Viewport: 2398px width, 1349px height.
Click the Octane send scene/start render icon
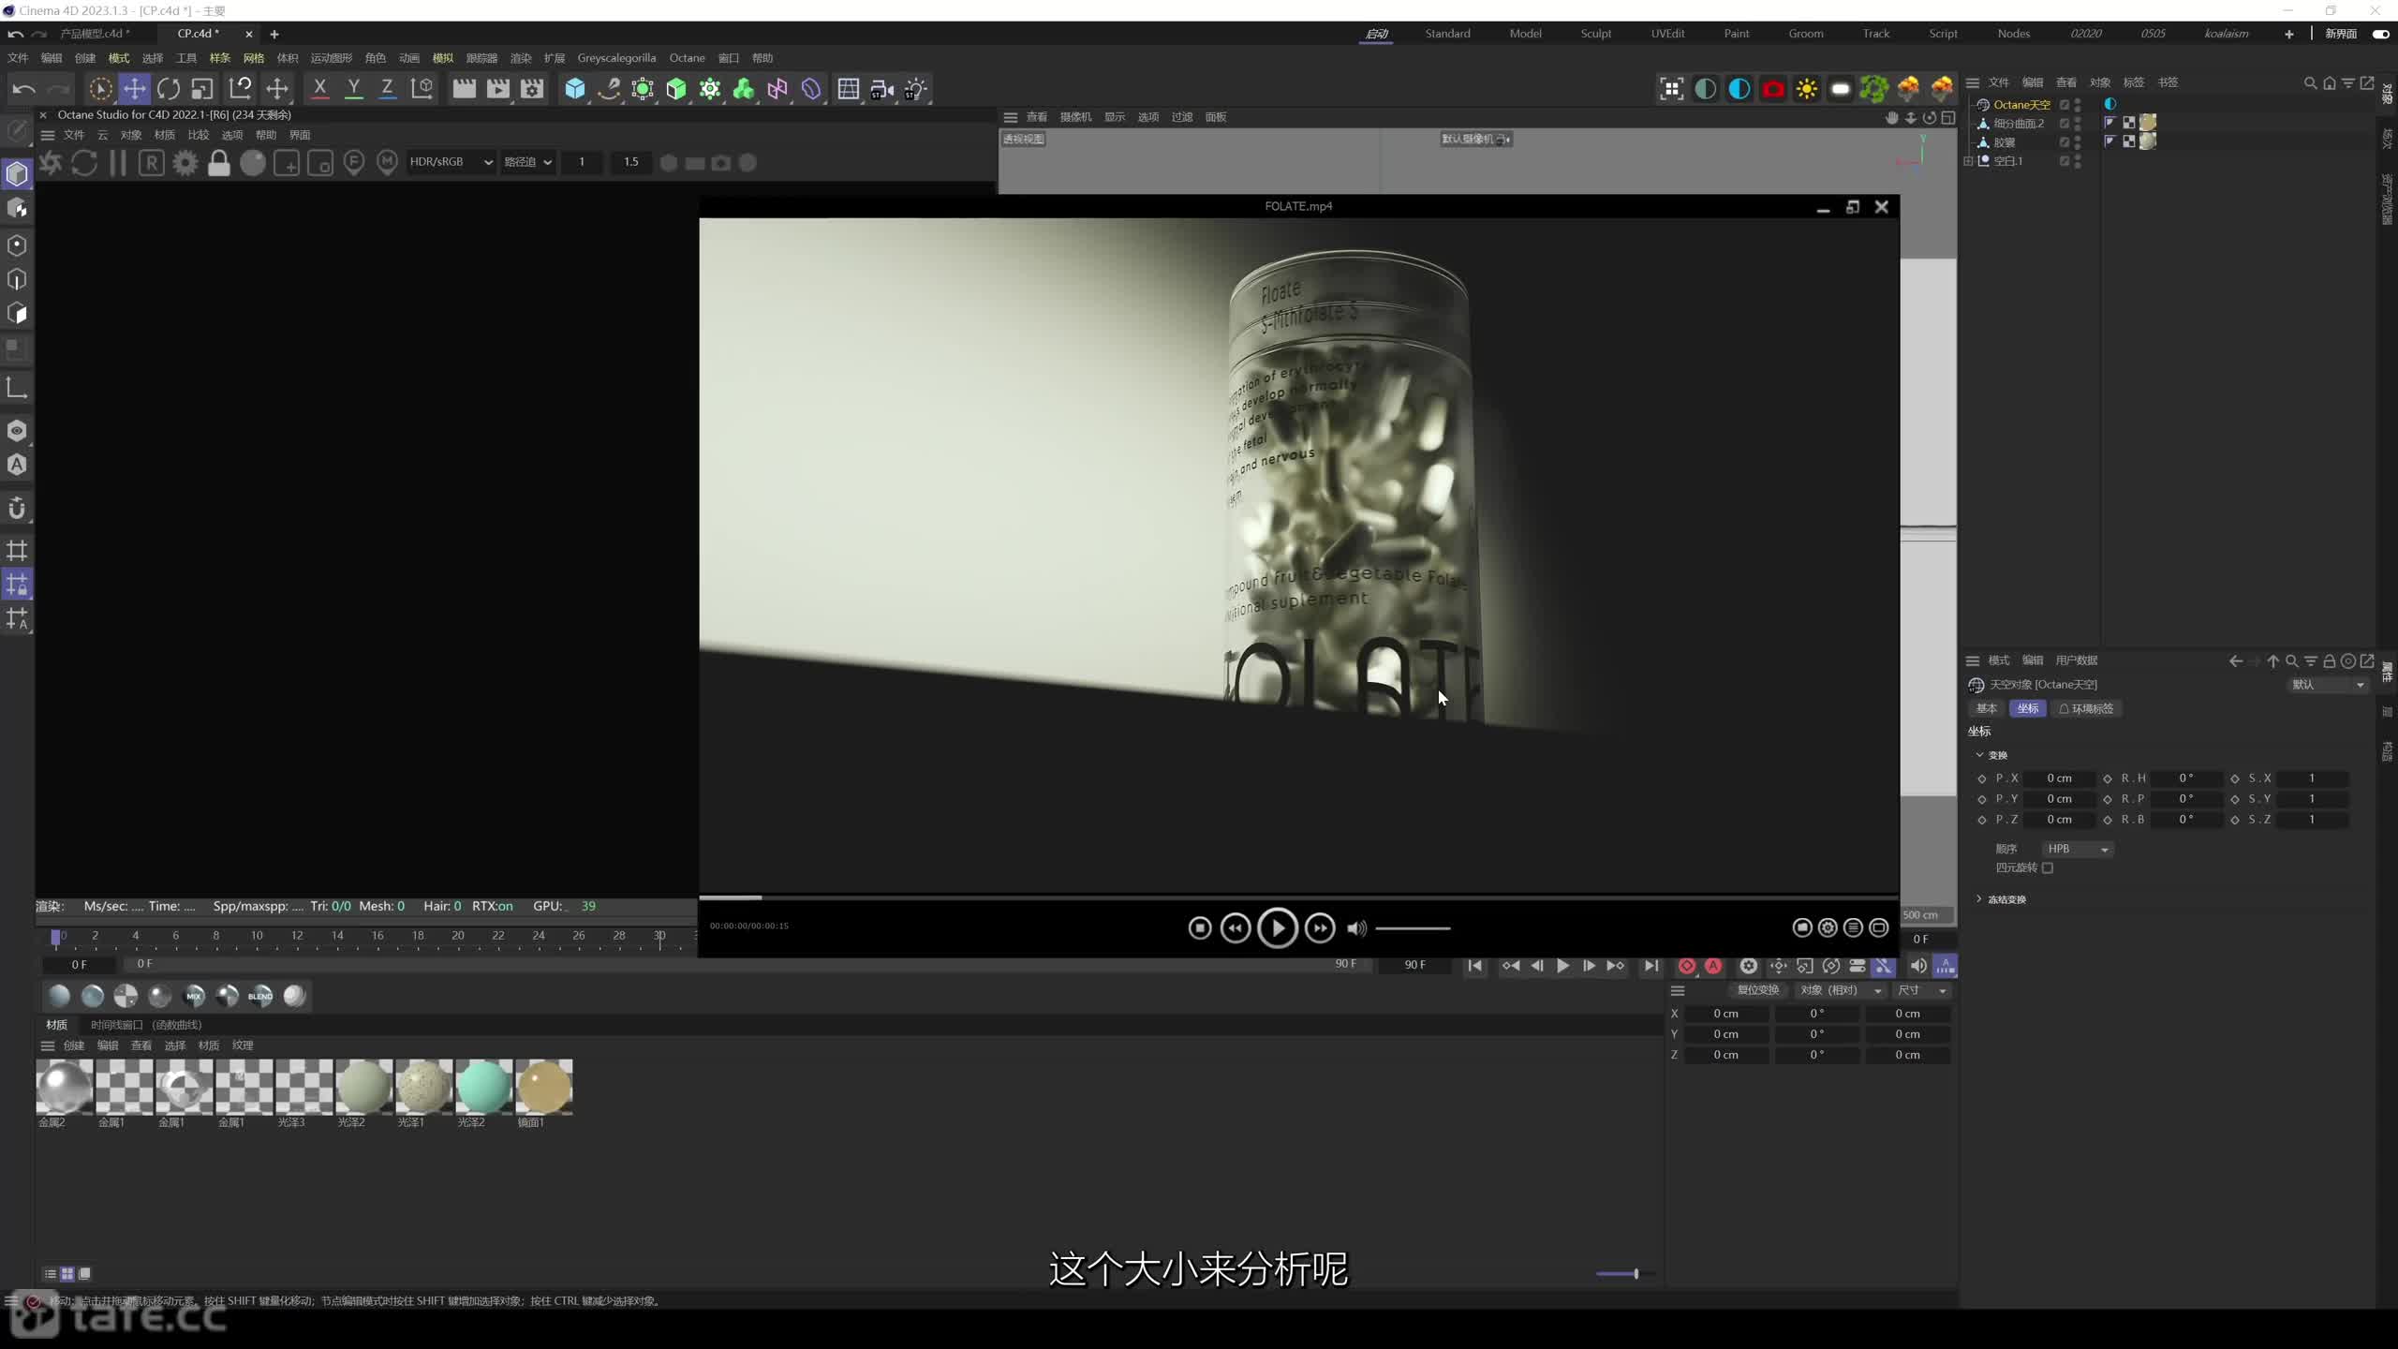click(x=51, y=163)
